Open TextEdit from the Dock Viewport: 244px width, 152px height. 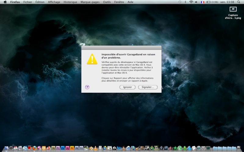tap(194, 148)
